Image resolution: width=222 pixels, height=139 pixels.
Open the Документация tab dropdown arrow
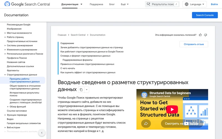pyautogui.click(x=81, y=4)
